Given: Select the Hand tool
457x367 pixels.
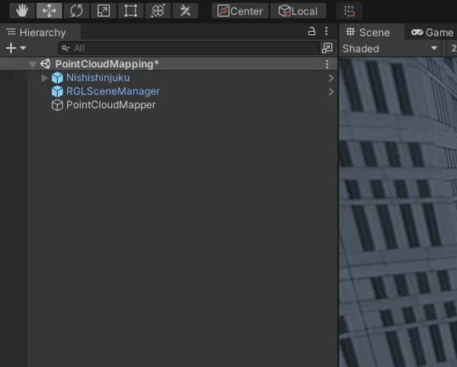Looking at the screenshot, I should 22,11.
